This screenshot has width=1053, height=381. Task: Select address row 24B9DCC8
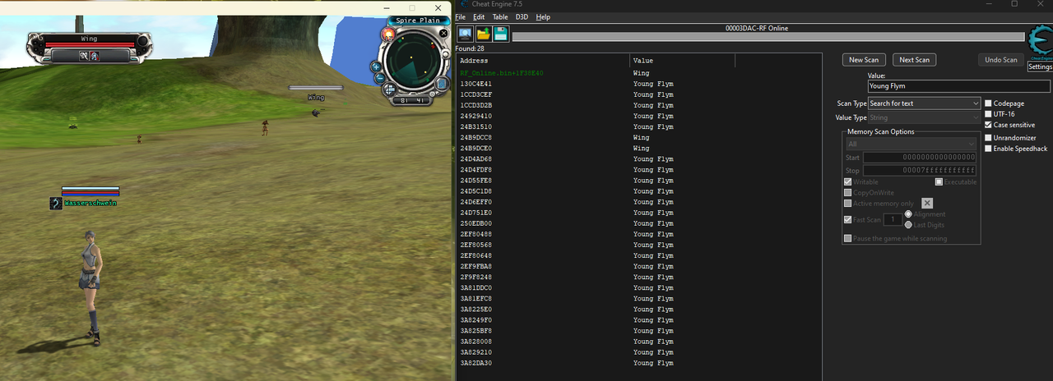638,137
